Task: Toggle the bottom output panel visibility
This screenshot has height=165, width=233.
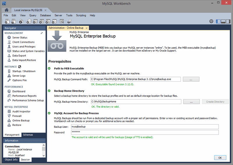Action: [223, 21]
